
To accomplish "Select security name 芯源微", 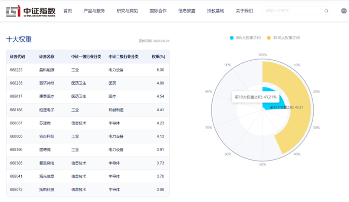I will 45,123.
